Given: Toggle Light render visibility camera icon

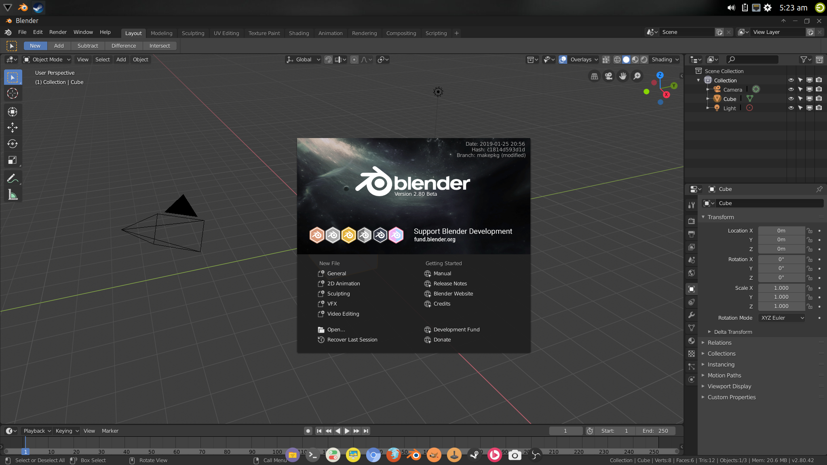Looking at the screenshot, I should (819, 108).
